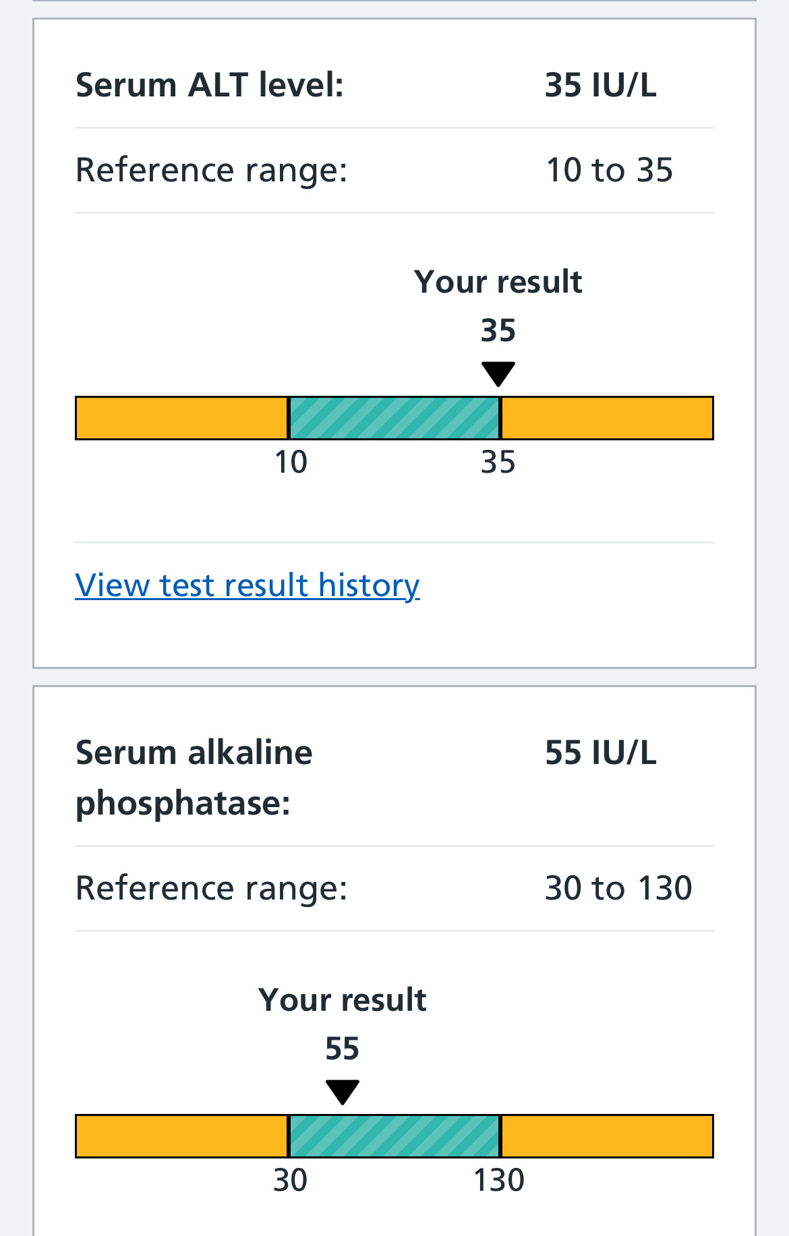Click the Serum ALT level heading
Screen dimensions: 789x1236
210,86
